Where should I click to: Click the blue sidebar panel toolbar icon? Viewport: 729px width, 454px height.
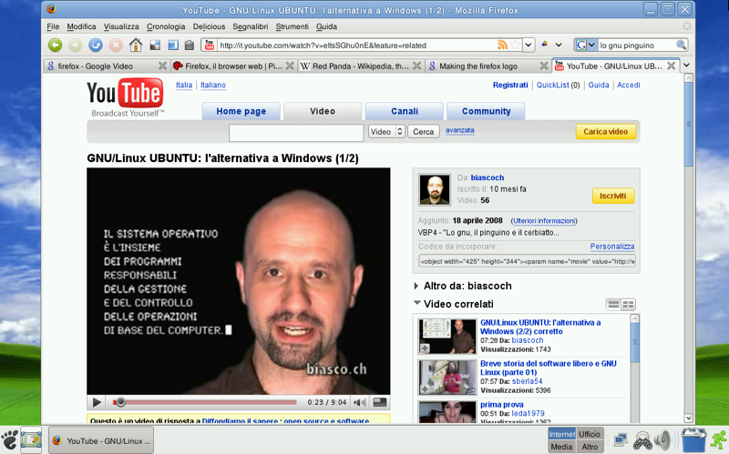(173, 45)
